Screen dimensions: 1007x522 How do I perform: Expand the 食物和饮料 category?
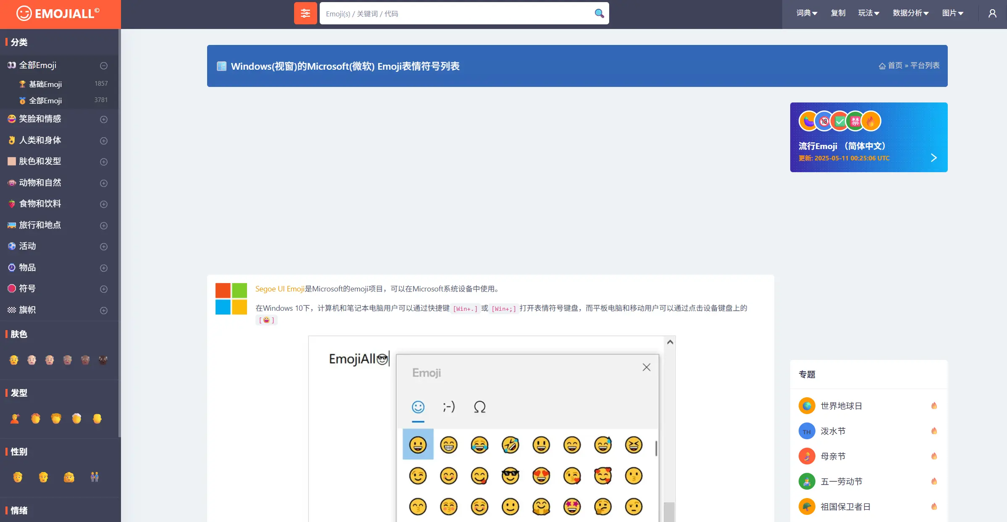click(104, 204)
